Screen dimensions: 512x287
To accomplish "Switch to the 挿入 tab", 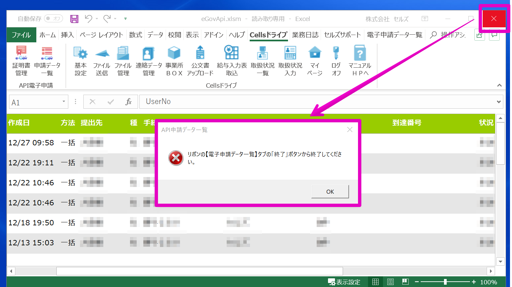I will pyautogui.click(x=67, y=35).
